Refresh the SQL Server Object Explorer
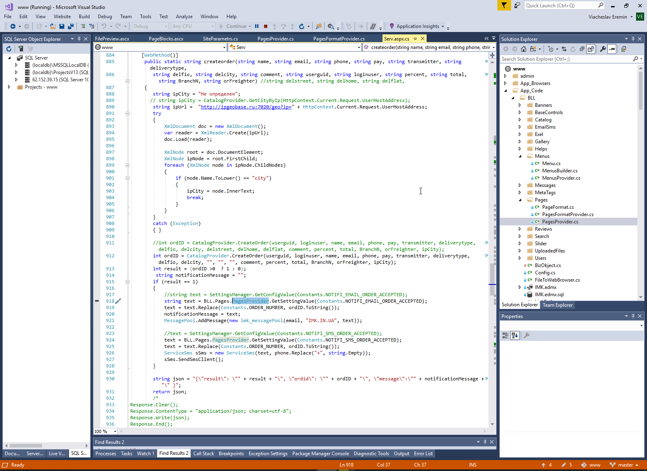 click(9, 49)
